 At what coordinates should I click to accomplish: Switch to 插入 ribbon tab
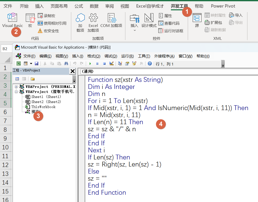click(39, 6)
